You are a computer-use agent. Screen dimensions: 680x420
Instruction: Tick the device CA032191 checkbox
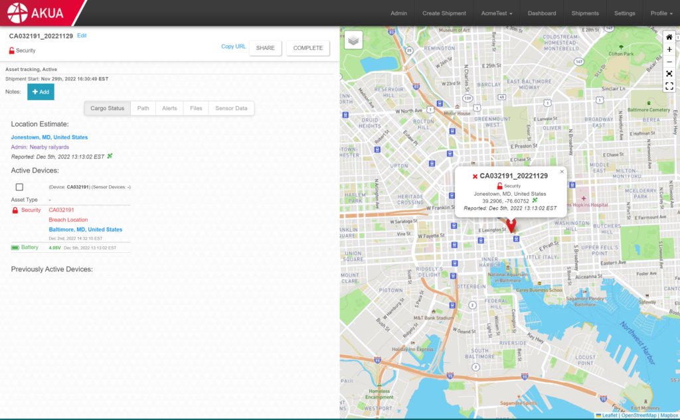click(19, 187)
